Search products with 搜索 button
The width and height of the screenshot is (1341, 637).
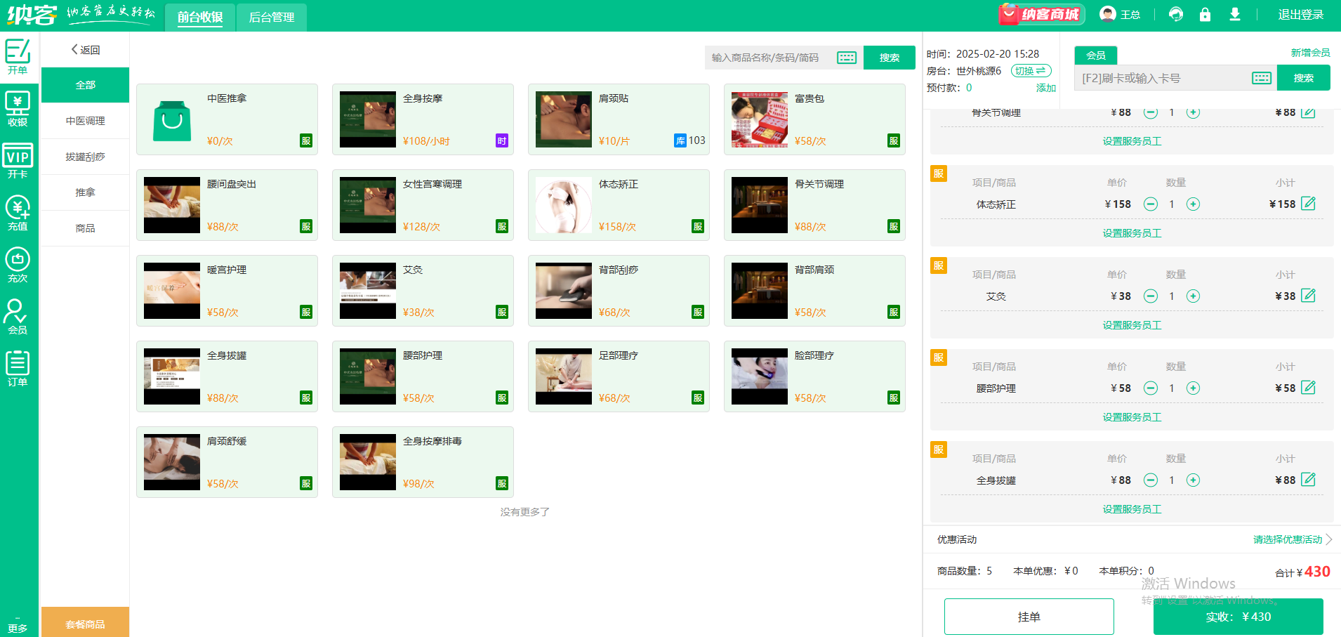click(890, 58)
